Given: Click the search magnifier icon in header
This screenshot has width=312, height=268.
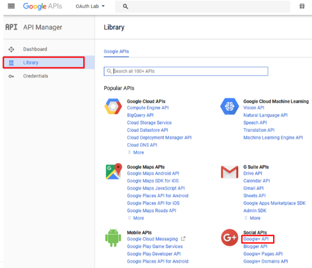Looking at the screenshot, I should tap(126, 7).
